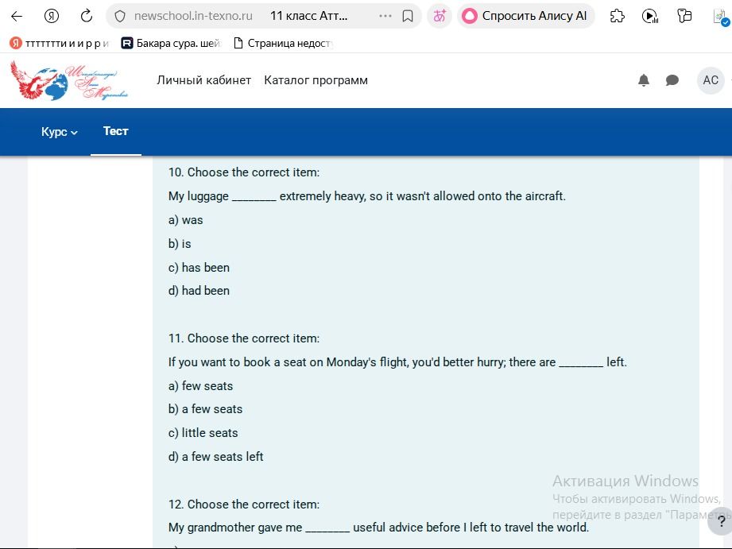732x549 pixels.
Task: Click the bookmark icon in address bar
Action: click(x=408, y=17)
